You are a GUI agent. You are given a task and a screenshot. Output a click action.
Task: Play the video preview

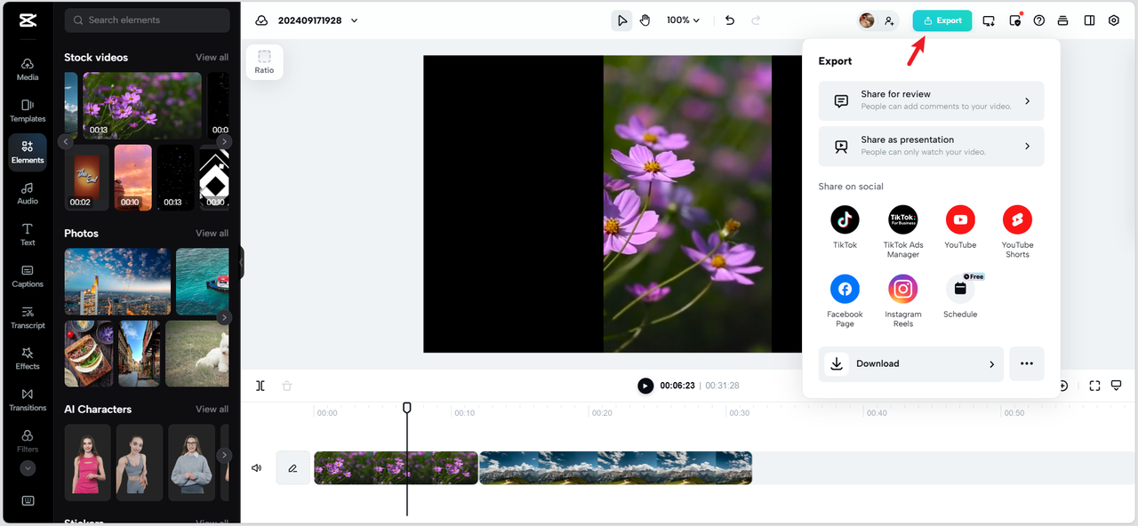click(645, 386)
